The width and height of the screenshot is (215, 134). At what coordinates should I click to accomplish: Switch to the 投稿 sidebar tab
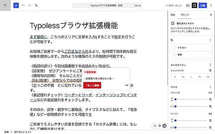point(173,15)
